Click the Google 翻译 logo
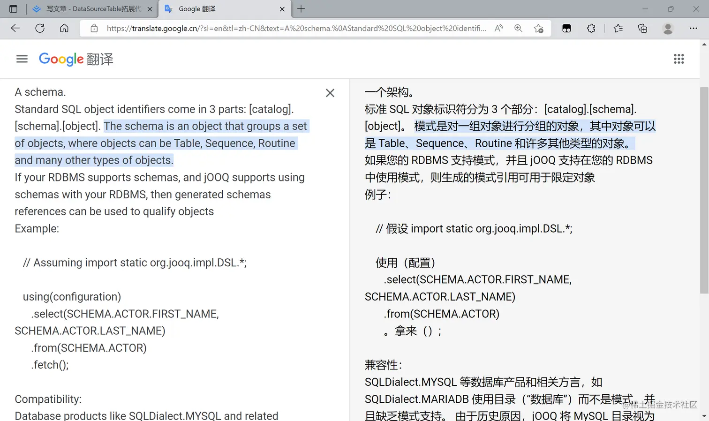This screenshot has width=709, height=421. (76, 59)
